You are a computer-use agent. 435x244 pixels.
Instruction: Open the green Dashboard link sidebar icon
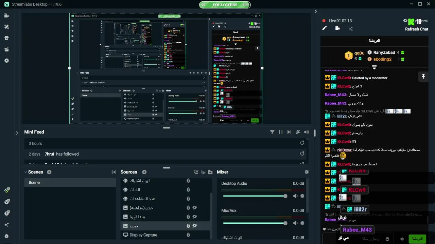6,190
